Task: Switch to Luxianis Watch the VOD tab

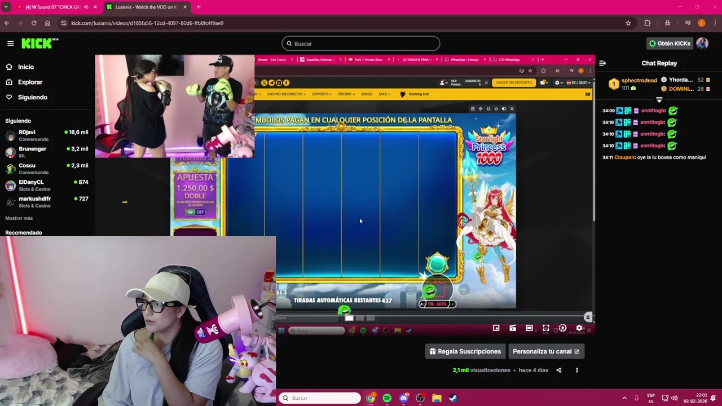Action: click(x=147, y=7)
